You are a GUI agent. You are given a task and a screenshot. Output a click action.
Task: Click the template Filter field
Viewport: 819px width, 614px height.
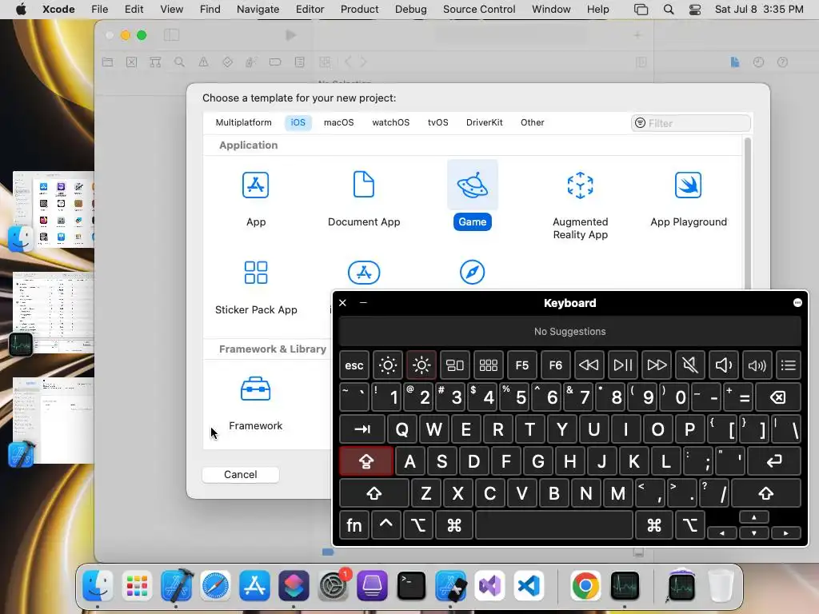(690, 123)
